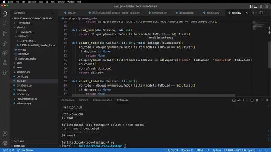Open the Live Share activity view
The width and height of the screenshot is (271, 152).
pos(5,72)
